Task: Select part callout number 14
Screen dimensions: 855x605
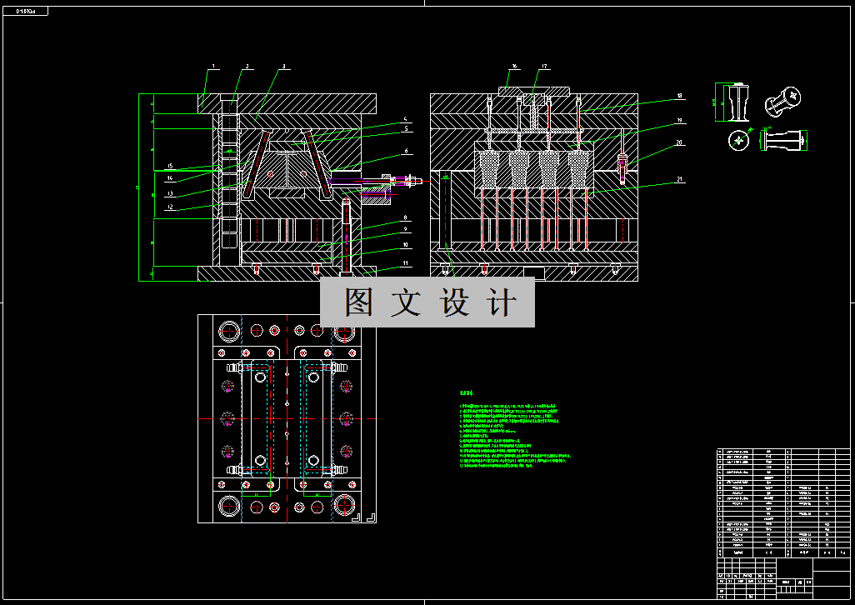Action: tap(170, 178)
